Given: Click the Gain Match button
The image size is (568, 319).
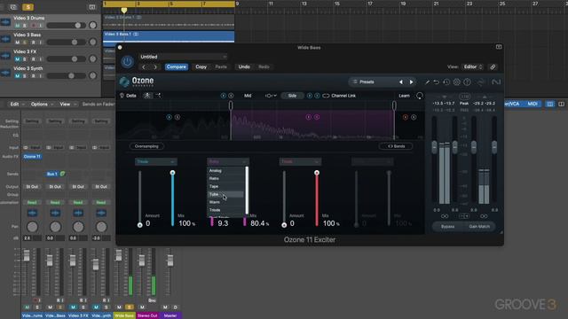Looking at the screenshot, I should pos(479,227).
